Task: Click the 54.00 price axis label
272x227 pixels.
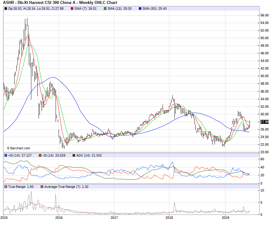Action: 264,23
